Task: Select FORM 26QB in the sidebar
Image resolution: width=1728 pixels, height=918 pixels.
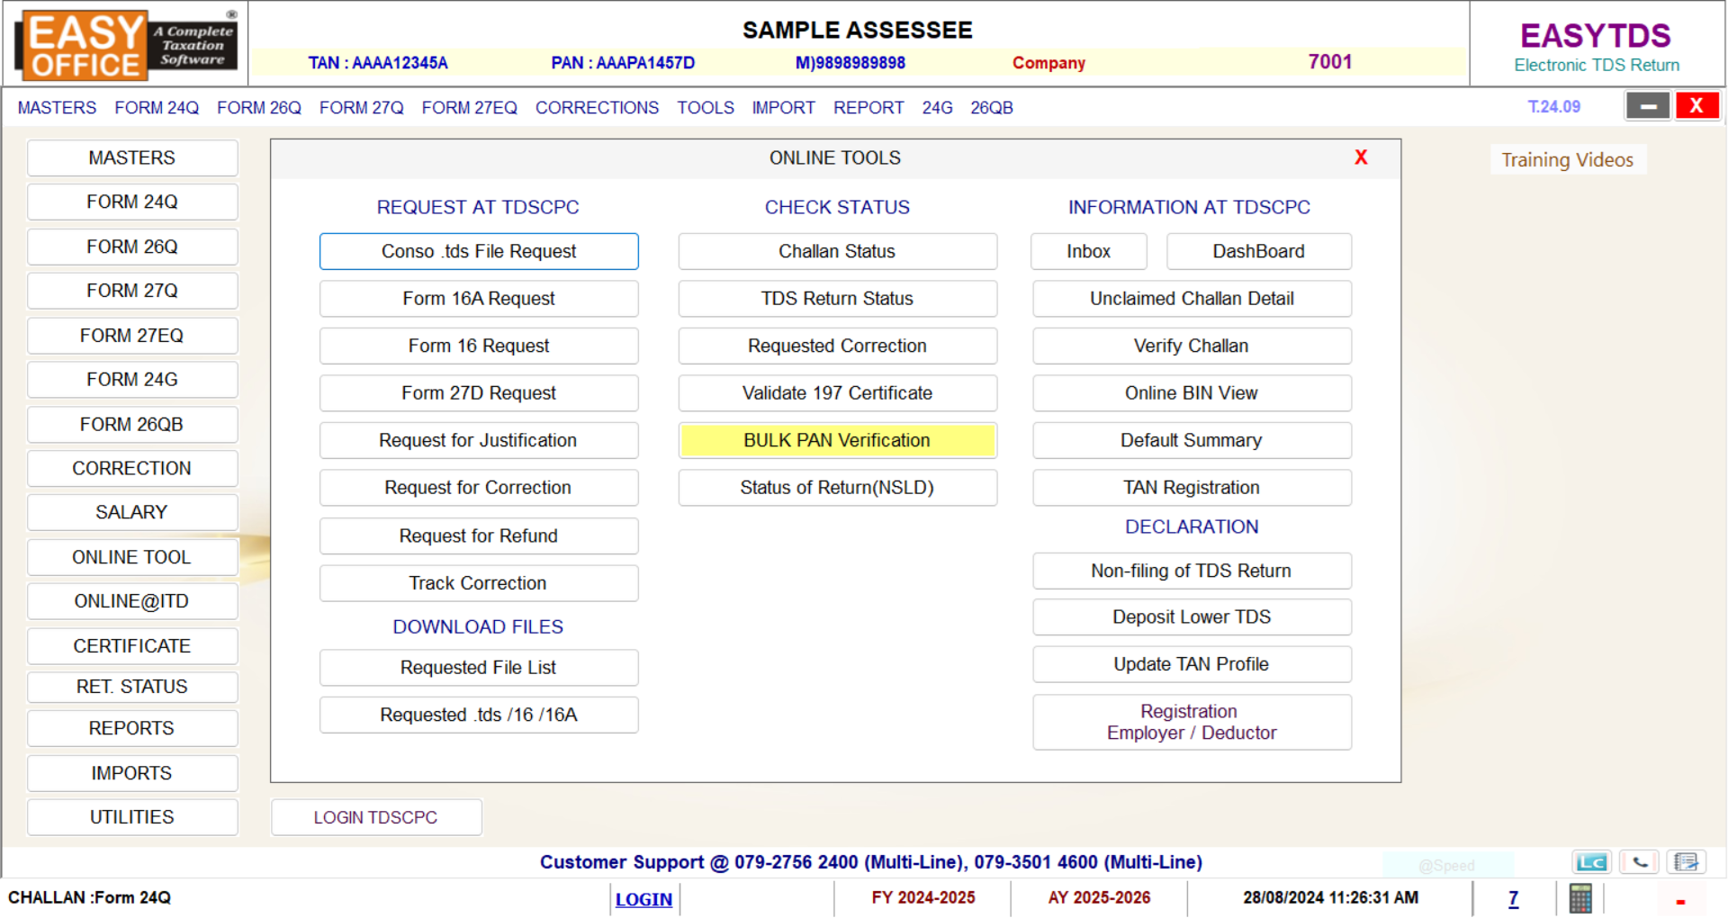Action: click(x=132, y=425)
